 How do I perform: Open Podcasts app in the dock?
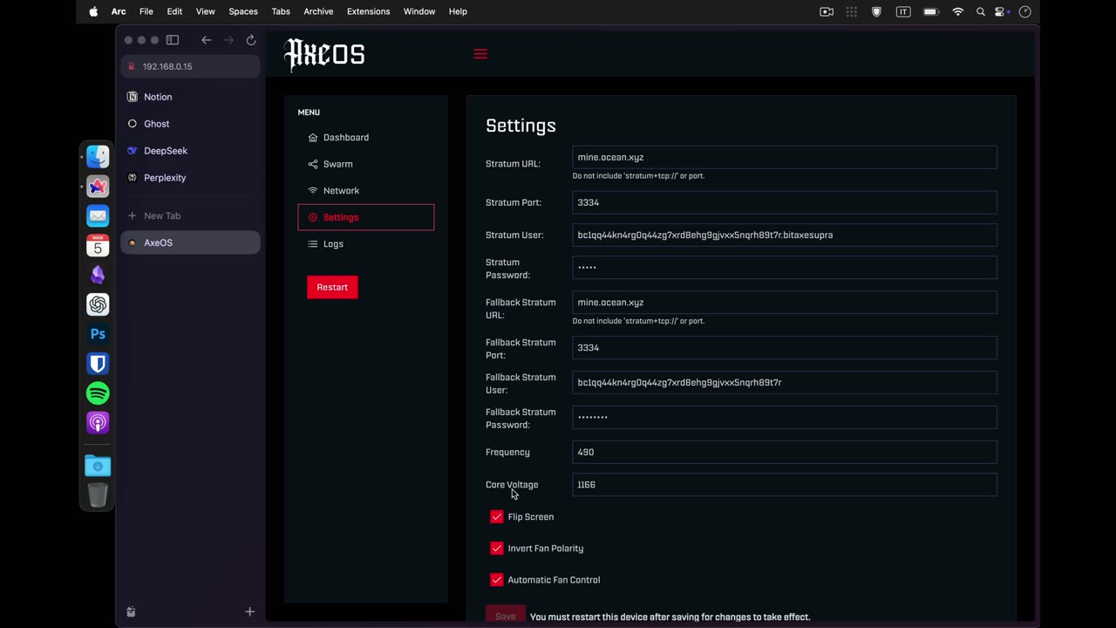coord(98,423)
